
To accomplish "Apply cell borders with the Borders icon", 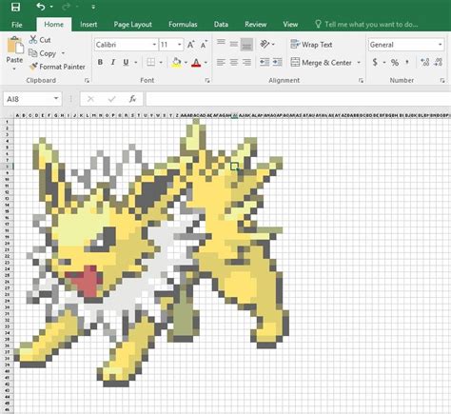I will (x=151, y=62).
